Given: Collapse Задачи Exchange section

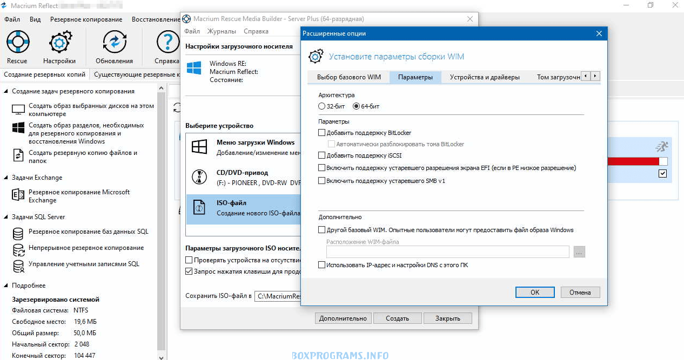Looking at the screenshot, I should click(6, 178).
